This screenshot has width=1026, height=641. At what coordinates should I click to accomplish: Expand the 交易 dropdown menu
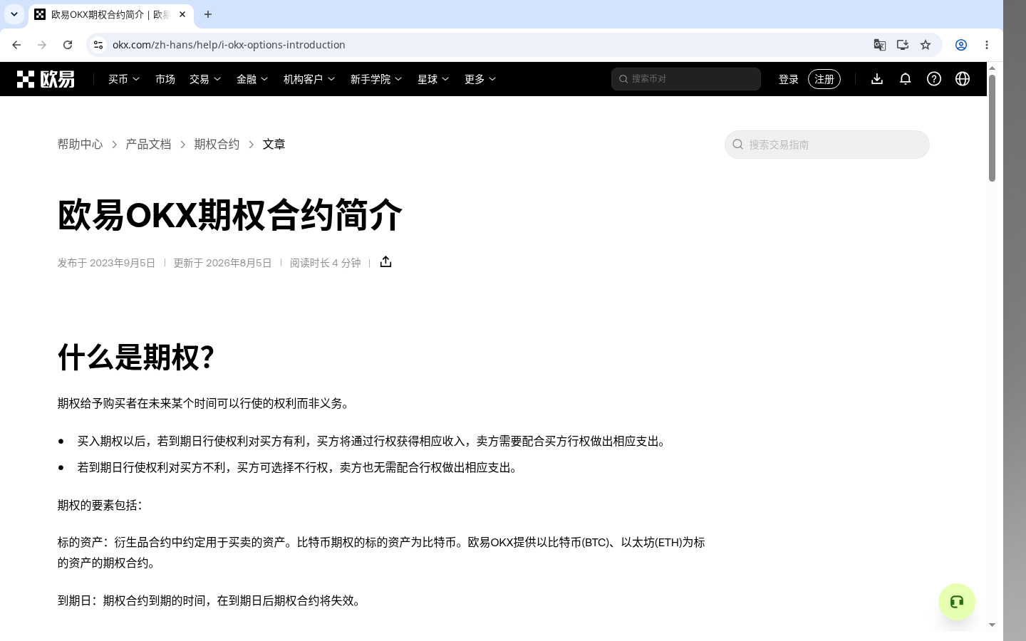tap(205, 79)
